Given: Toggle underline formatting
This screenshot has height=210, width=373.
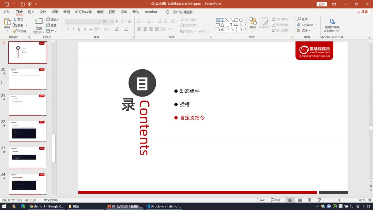Looking at the screenshot, I should click(x=79, y=29).
